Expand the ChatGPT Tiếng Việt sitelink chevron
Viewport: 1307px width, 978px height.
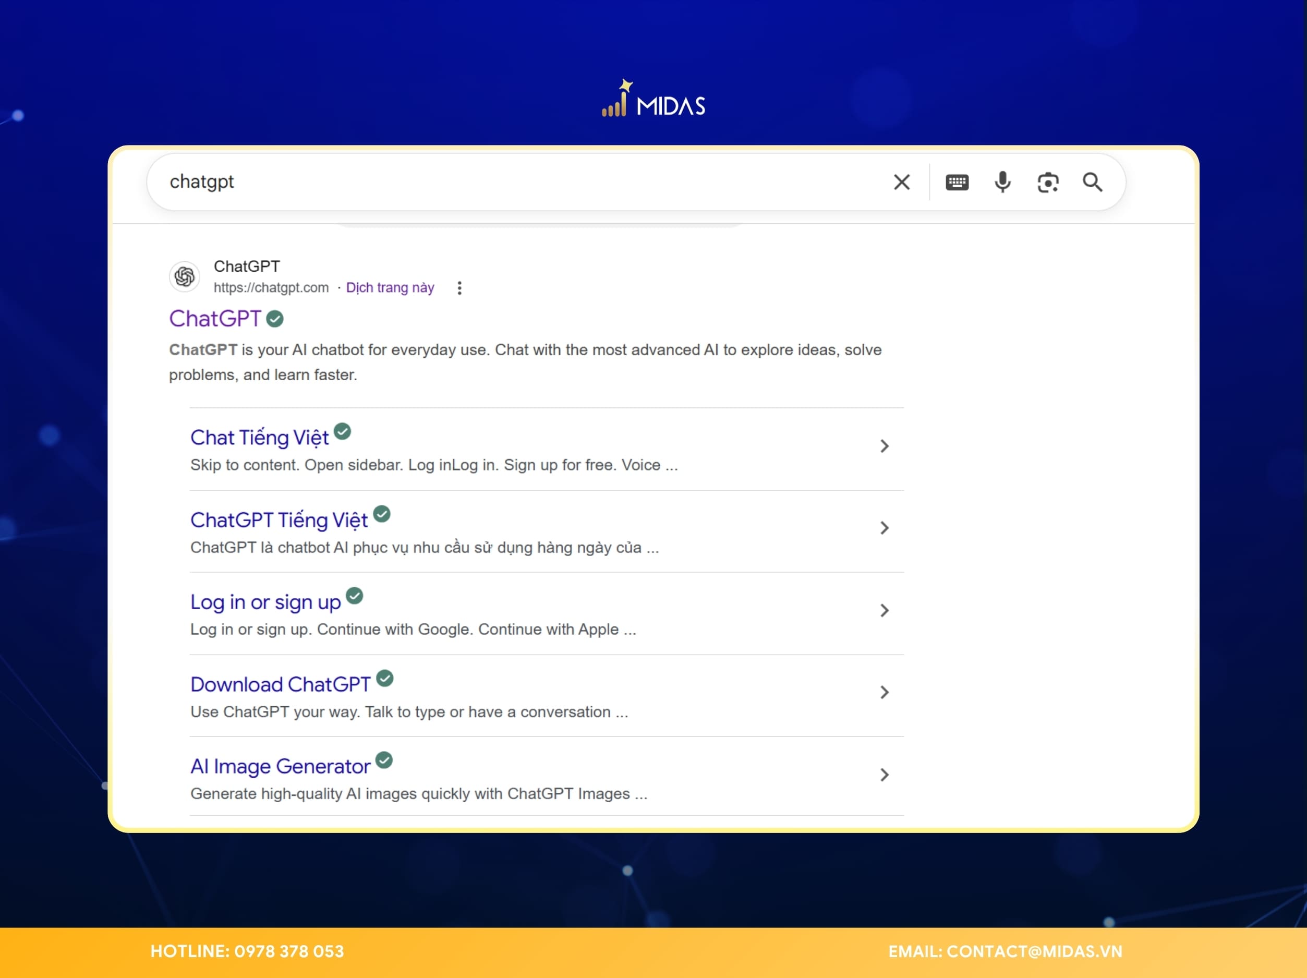pyautogui.click(x=884, y=528)
